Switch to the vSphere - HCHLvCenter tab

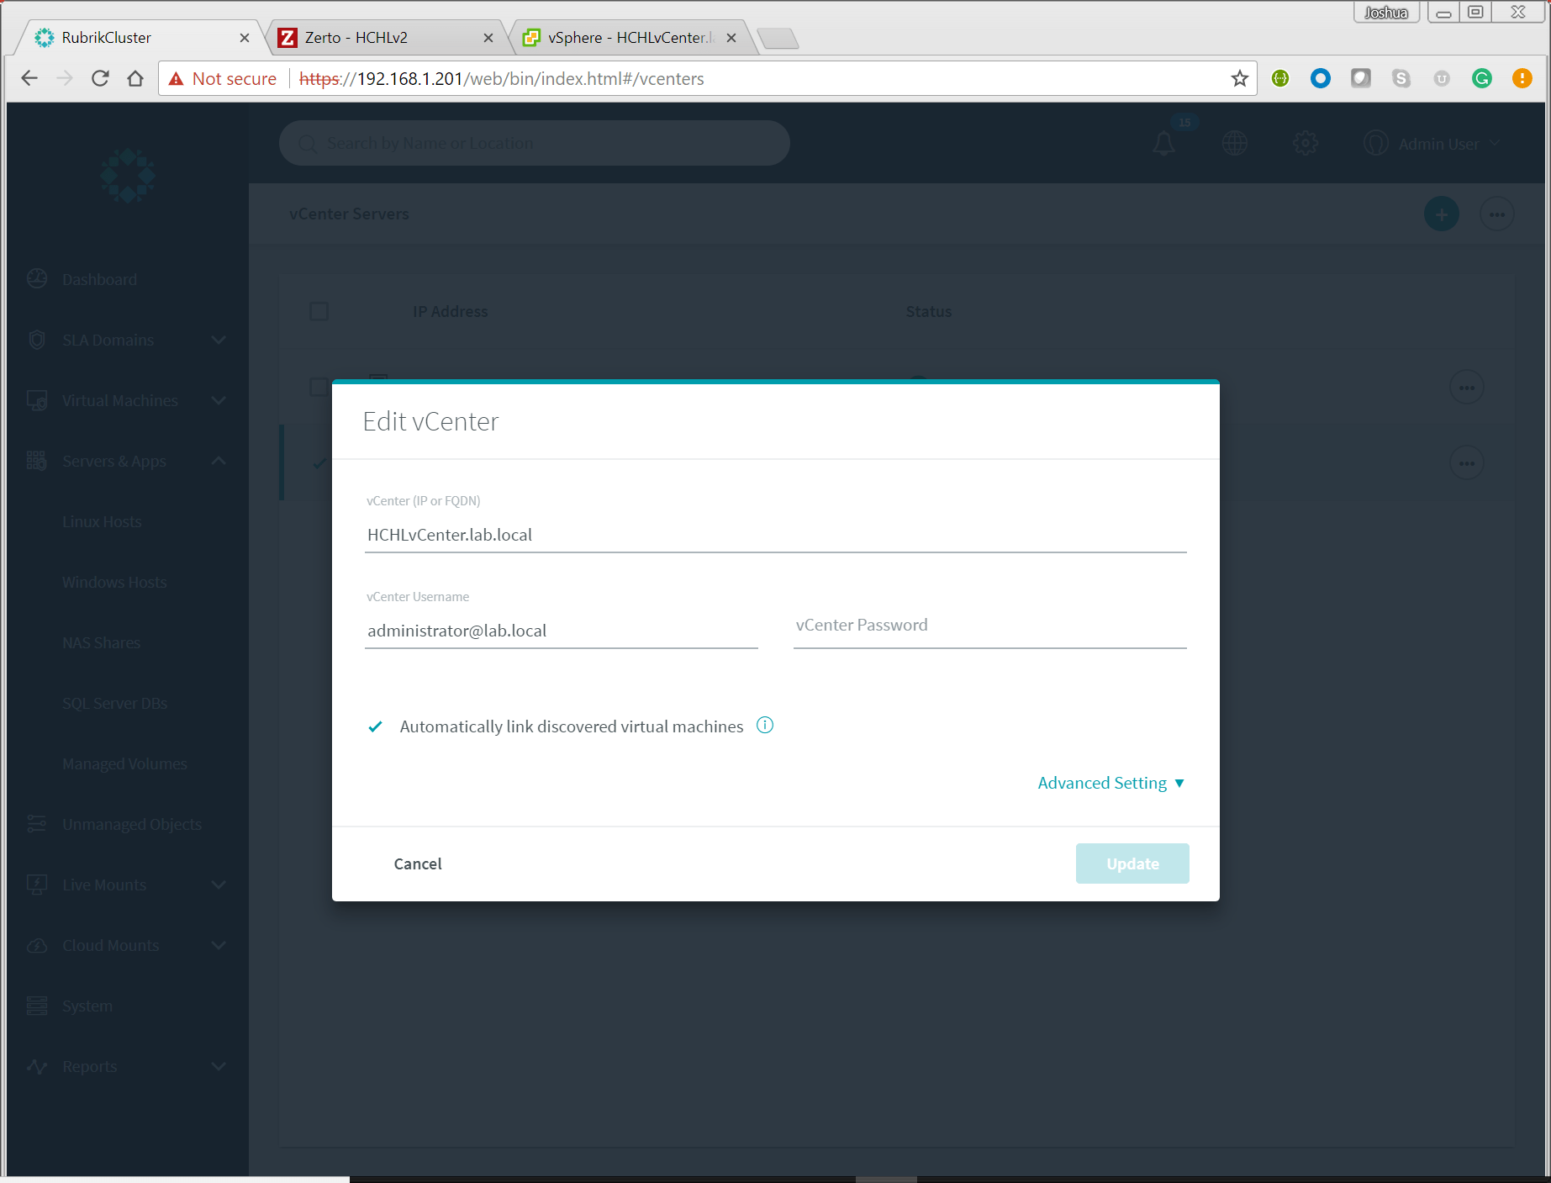[626, 37]
